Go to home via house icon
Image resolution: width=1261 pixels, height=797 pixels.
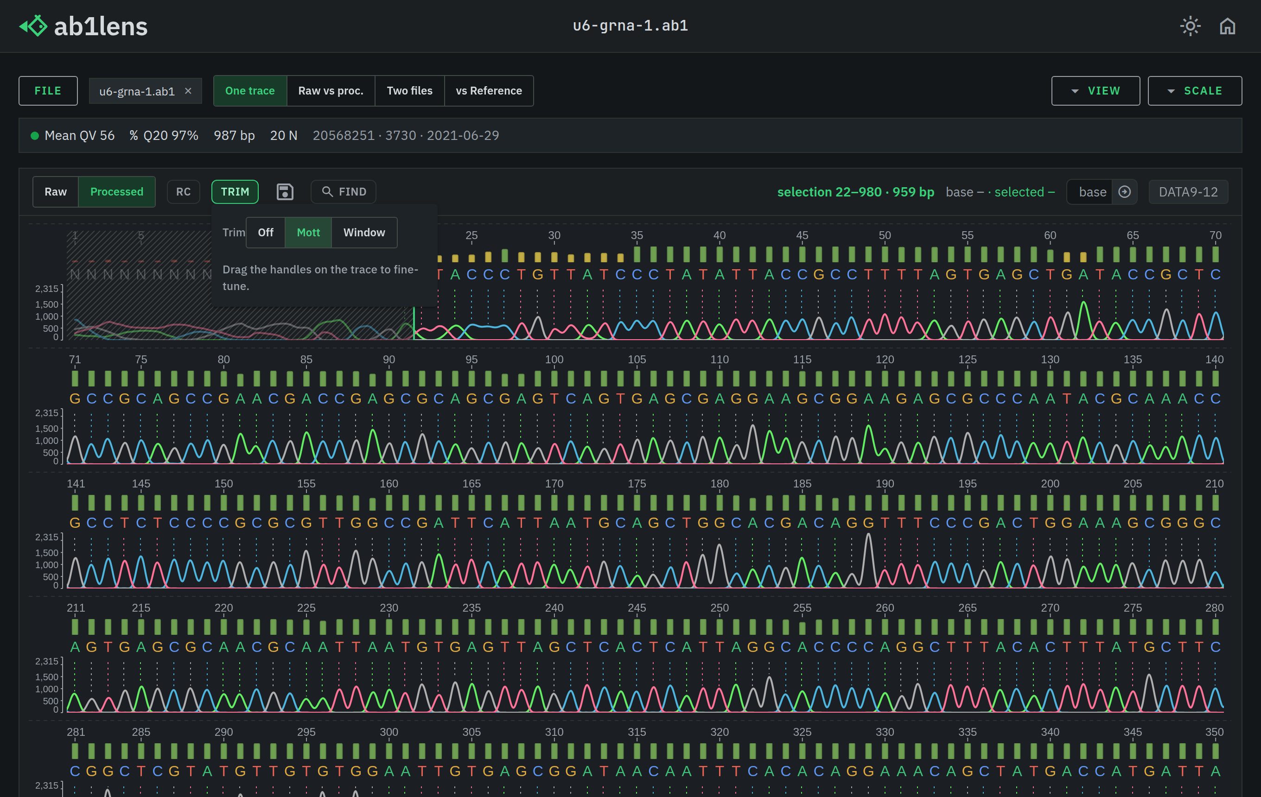coord(1228,26)
